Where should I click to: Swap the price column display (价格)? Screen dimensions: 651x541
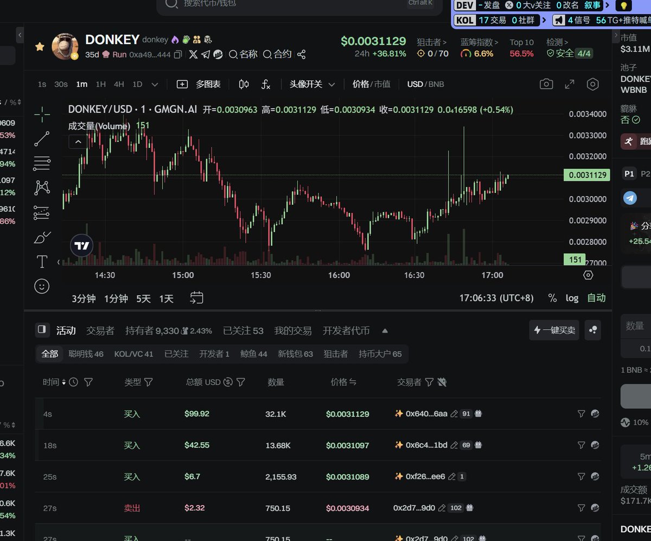353,382
